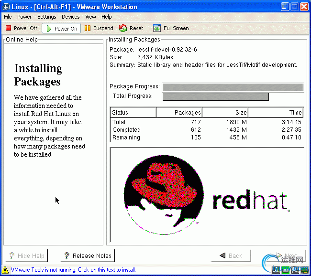
Task: Open the Power menu
Action: point(24,17)
